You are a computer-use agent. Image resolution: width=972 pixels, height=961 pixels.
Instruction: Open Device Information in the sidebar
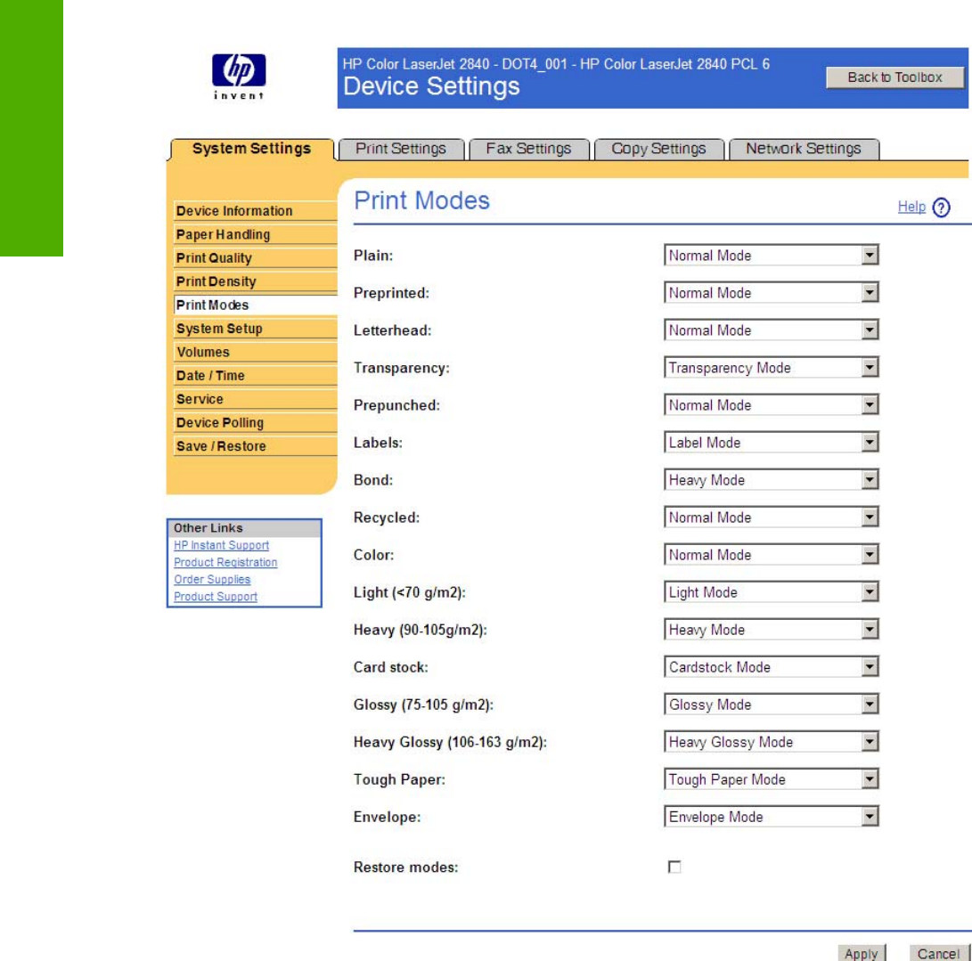tap(256, 211)
